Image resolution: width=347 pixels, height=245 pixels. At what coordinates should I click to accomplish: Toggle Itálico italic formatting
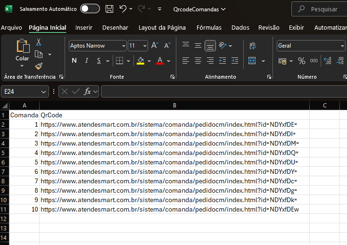[x=87, y=61]
